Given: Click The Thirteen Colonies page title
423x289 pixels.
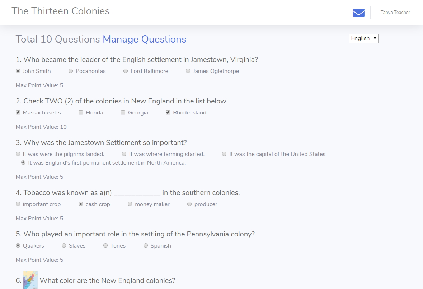Looking at the screenshot, I should [60, 11].
